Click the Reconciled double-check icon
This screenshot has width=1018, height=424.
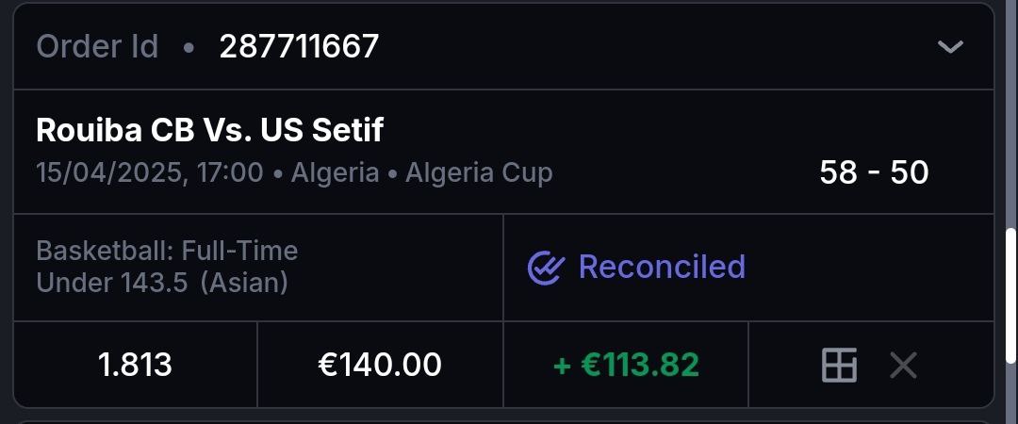click(x=545, y=268)
